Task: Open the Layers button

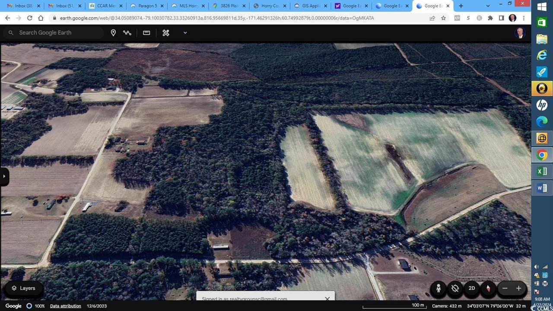Action: (x=23, y=288)
